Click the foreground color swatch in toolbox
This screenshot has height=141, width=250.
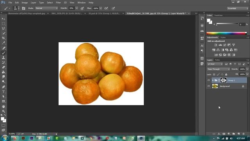2,119
